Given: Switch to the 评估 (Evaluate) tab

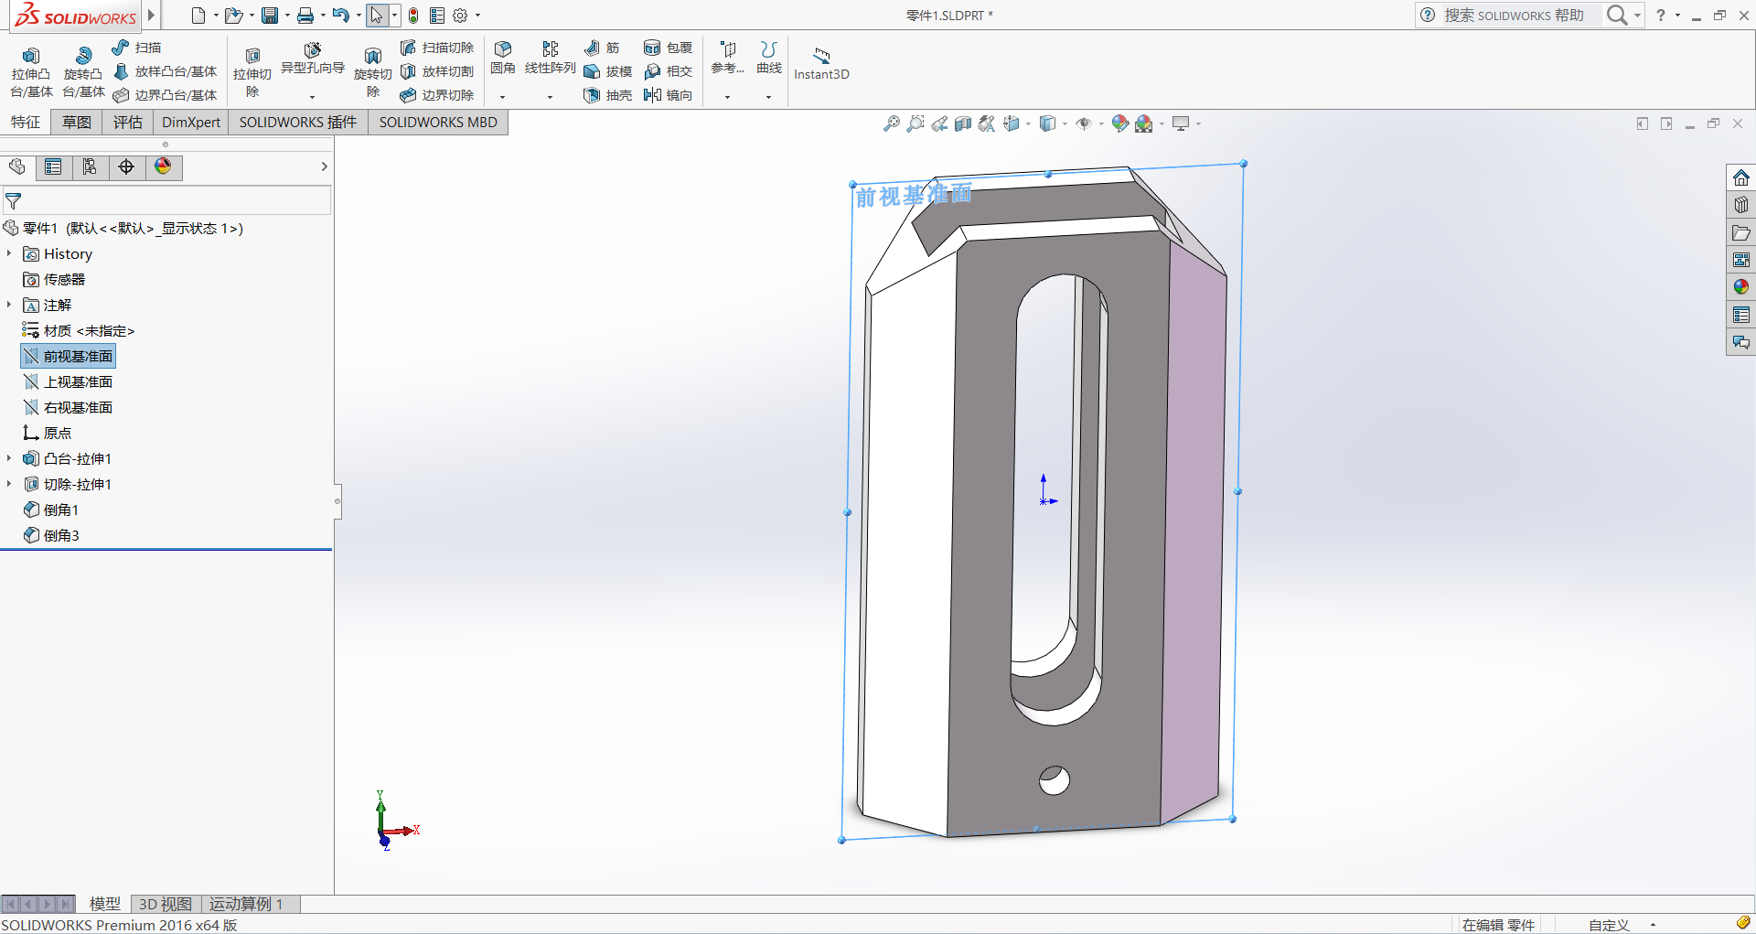Looking at the screenshot, I should coord(127,123).
